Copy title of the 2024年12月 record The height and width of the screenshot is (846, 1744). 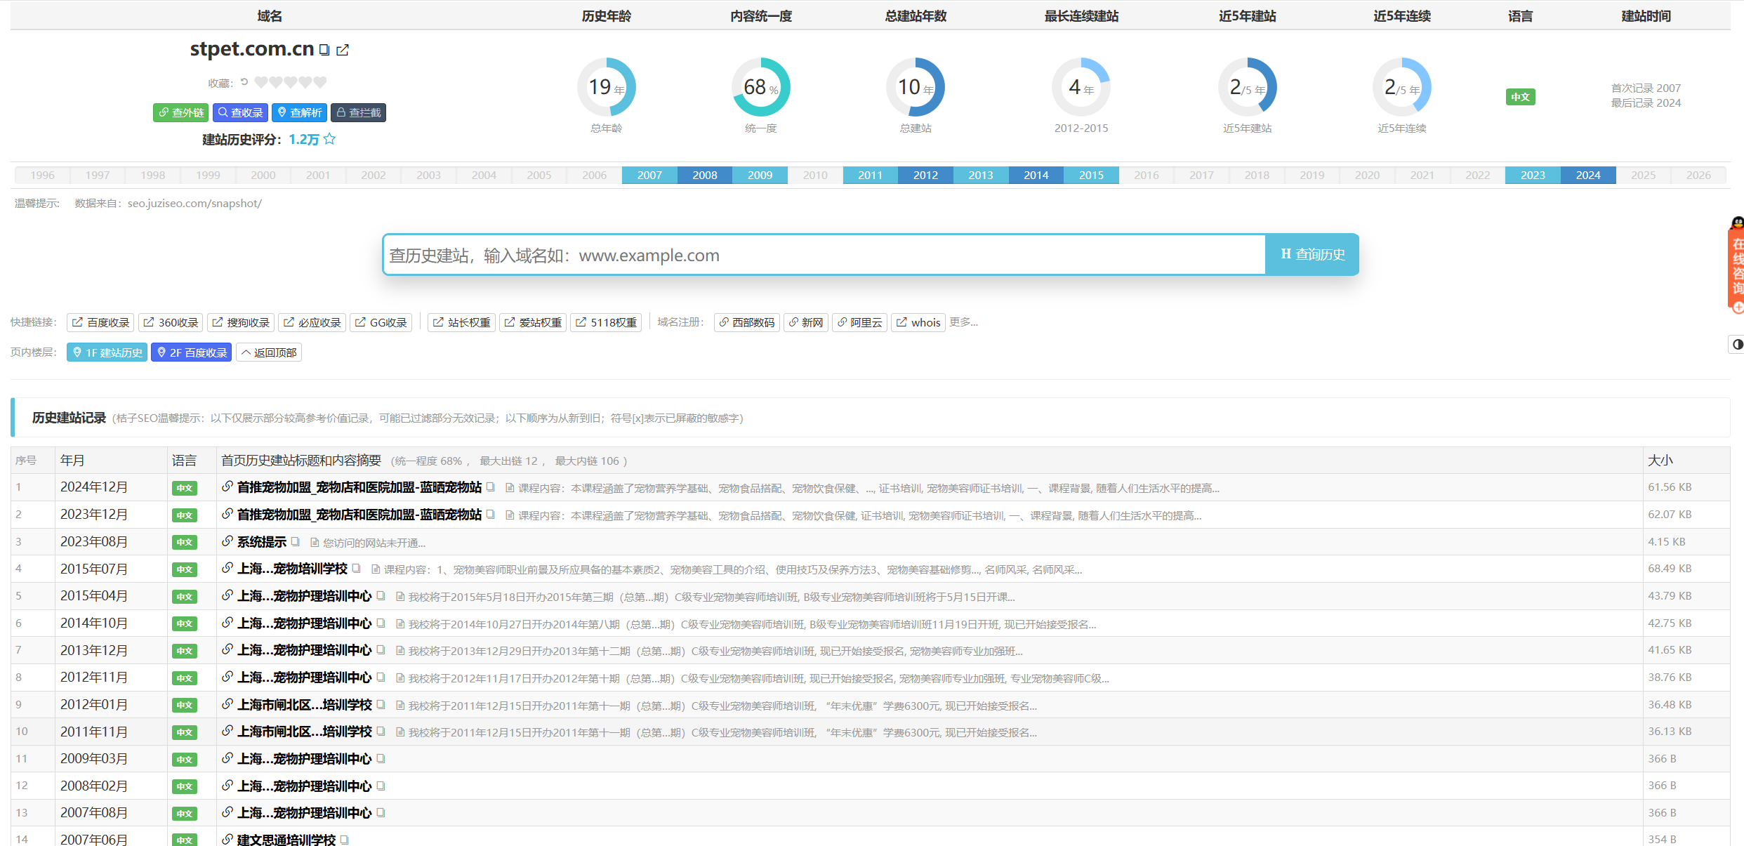(x=491, y=487)
